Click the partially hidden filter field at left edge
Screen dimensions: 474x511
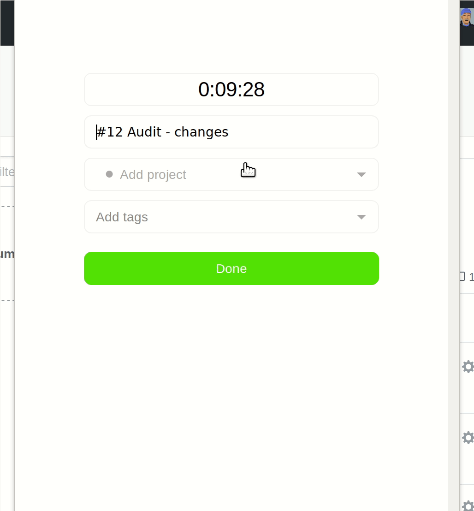[7, 172]
